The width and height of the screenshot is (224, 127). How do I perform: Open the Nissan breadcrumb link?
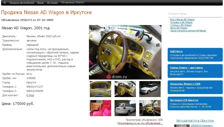point(40,2)
